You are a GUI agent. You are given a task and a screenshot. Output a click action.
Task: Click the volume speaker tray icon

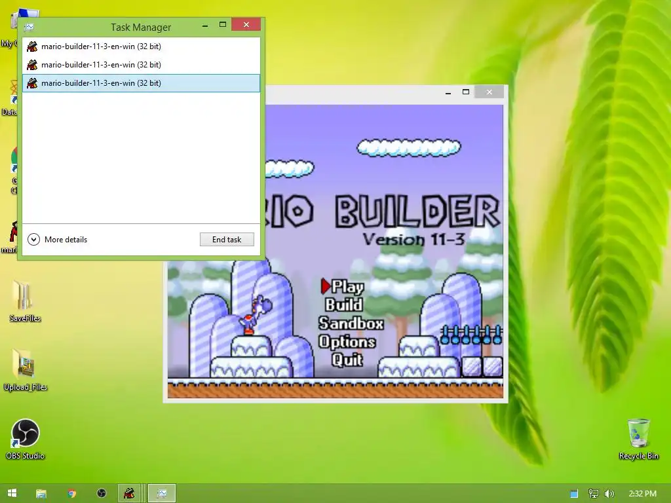coord(609,494)
